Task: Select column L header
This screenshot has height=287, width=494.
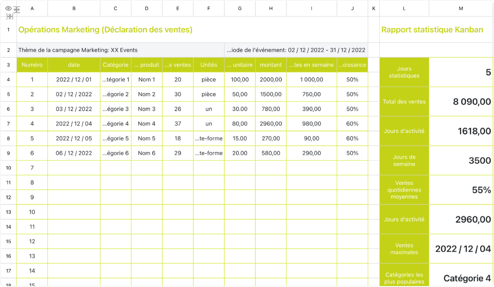Action: tap(404, 8)
